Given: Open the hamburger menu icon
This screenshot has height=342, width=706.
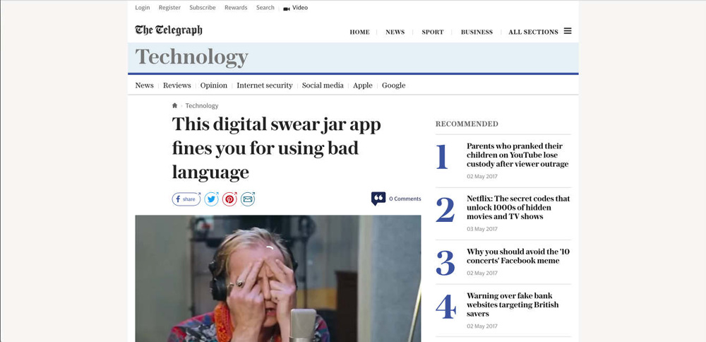Looking at the screenshot, I should [x=568, y=31].
